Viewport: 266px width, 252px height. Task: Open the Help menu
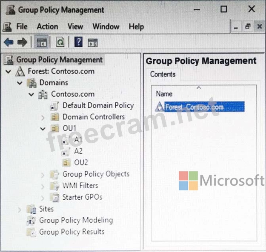[x=136, y=27]
